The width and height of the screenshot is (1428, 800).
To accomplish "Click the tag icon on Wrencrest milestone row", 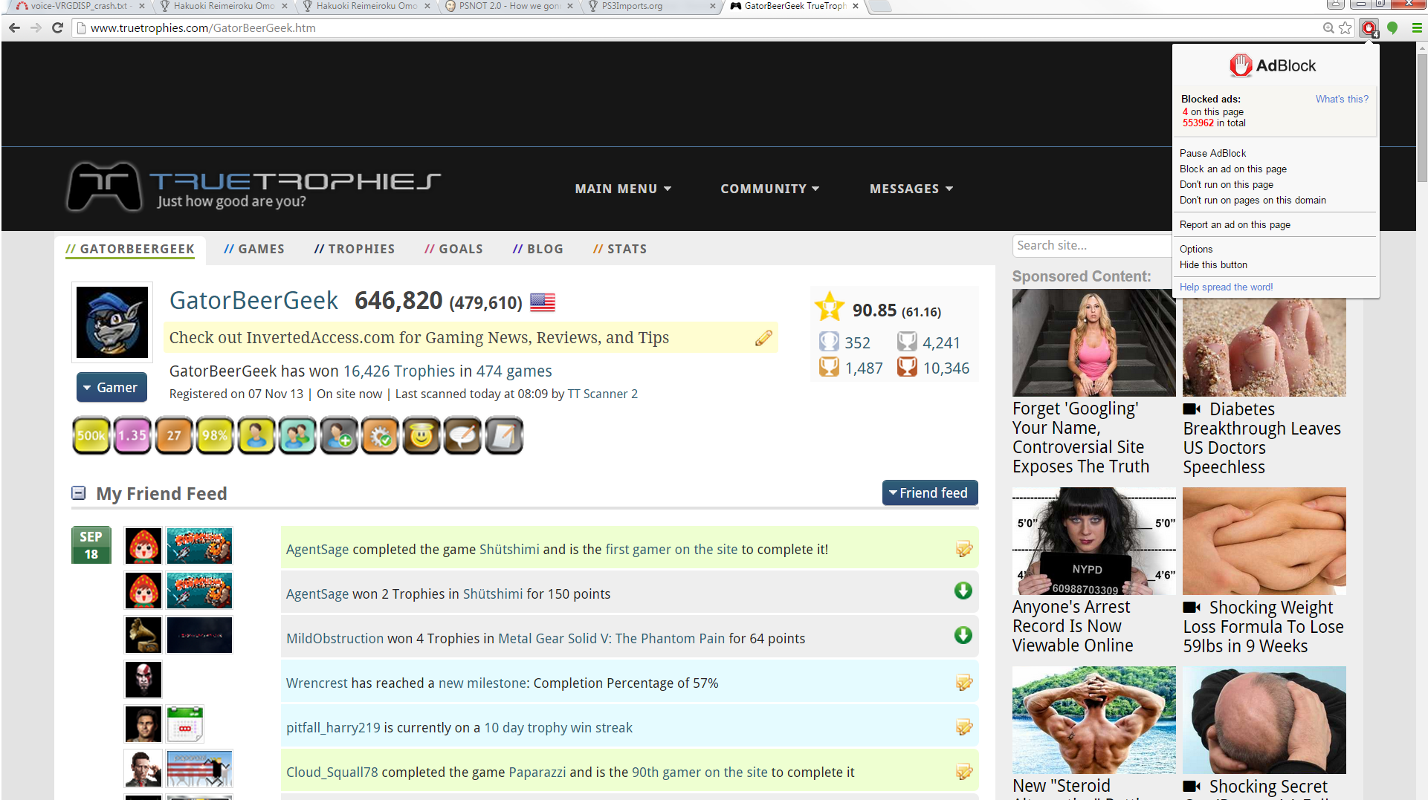I will pyautogui.click(x=964, y=683).
